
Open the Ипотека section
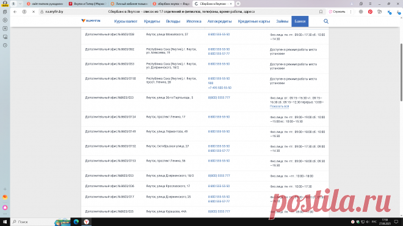coord(194,21)
